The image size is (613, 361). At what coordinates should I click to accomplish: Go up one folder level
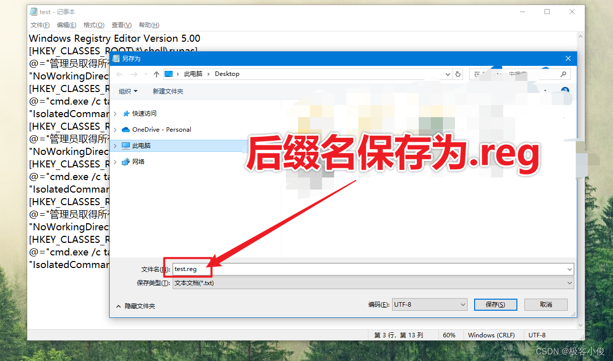[x=157, y=74]
